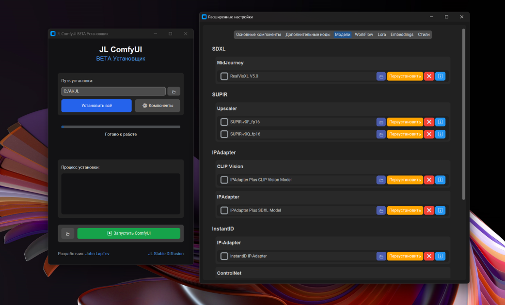
Task: Delete IPAdapter Plus SDXL Model
Action: (x=429, y=211)
